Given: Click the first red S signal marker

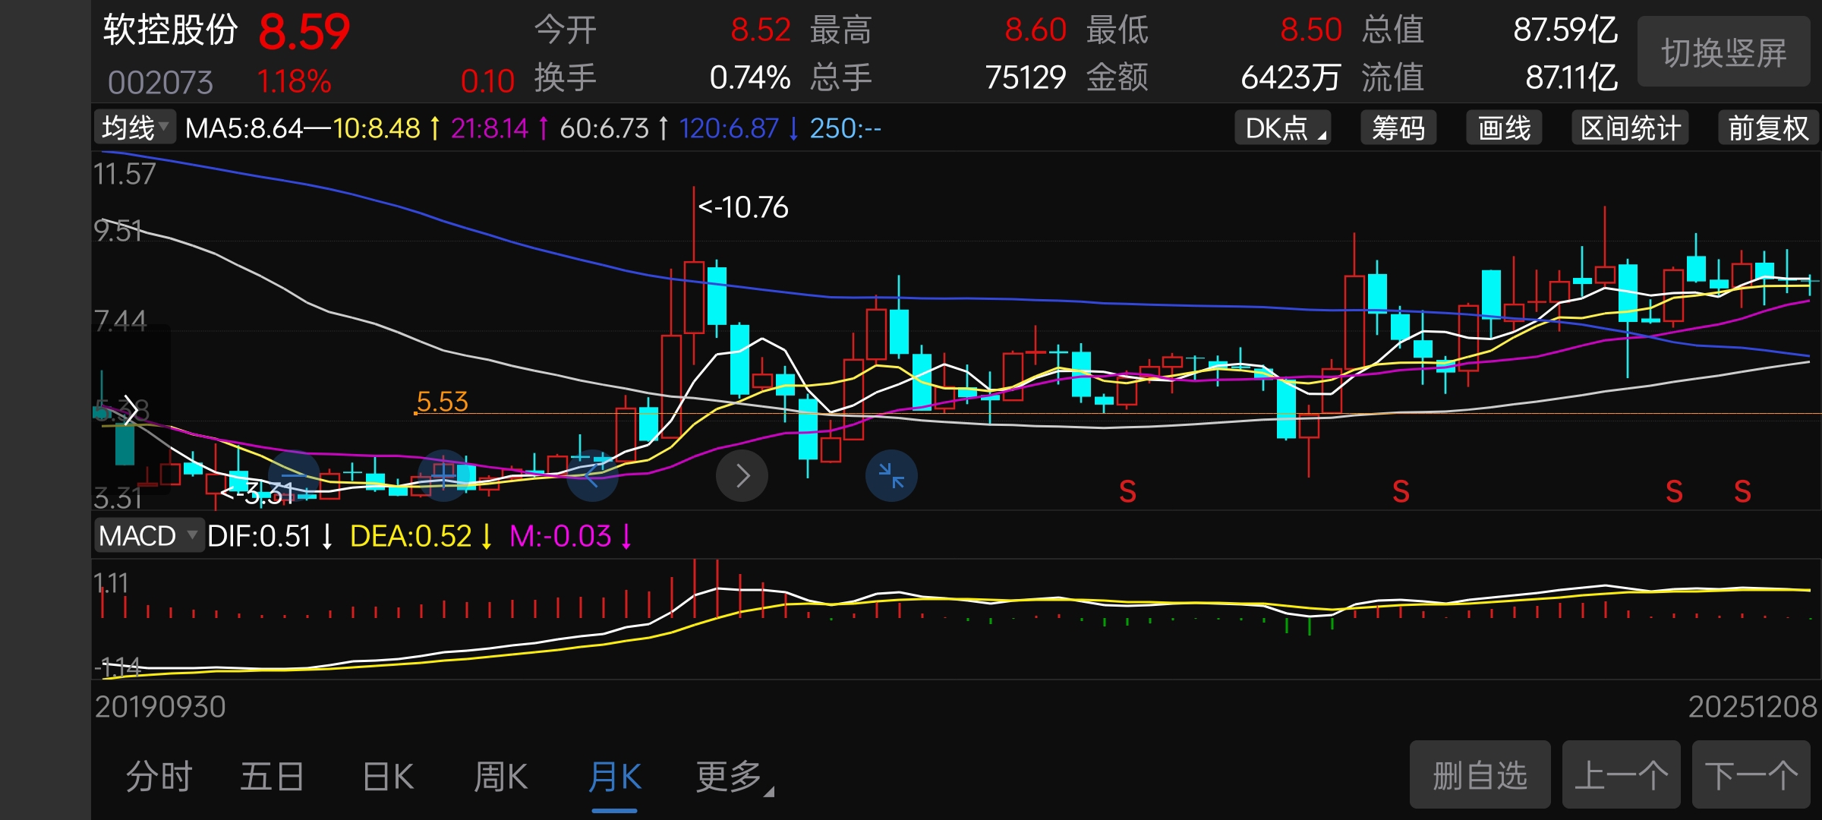Looking at the screenshot, I should tap(1127, 492).
